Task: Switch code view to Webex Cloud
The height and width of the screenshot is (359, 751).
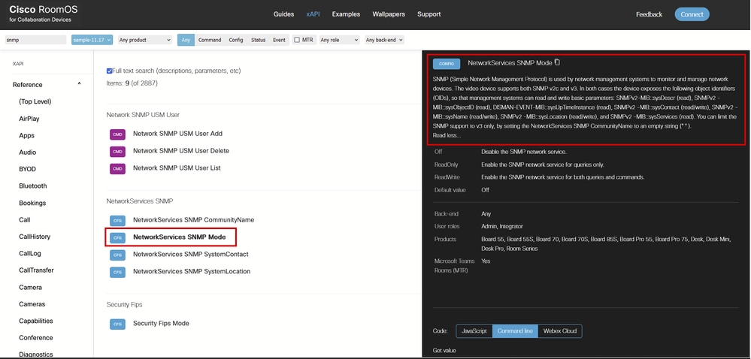Action: pos(560,331)
